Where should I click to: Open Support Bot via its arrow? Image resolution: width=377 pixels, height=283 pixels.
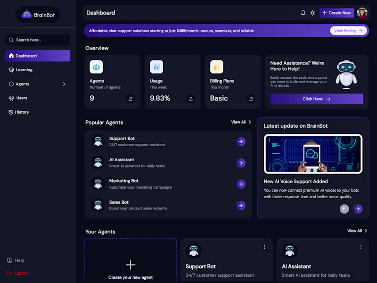[x=241, y=141]
